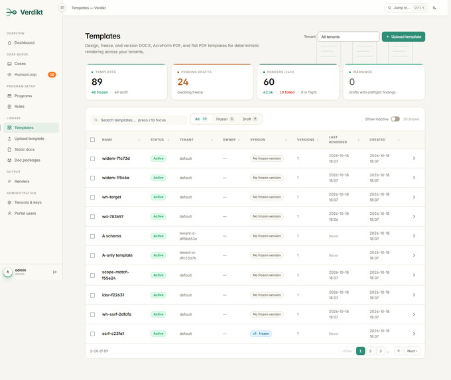Screen dimensions: 451x380
Task: Click the HumanLoop 10 badge
Action: [x=52, y=75]
